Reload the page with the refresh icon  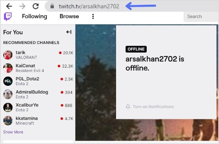(36, 6)
